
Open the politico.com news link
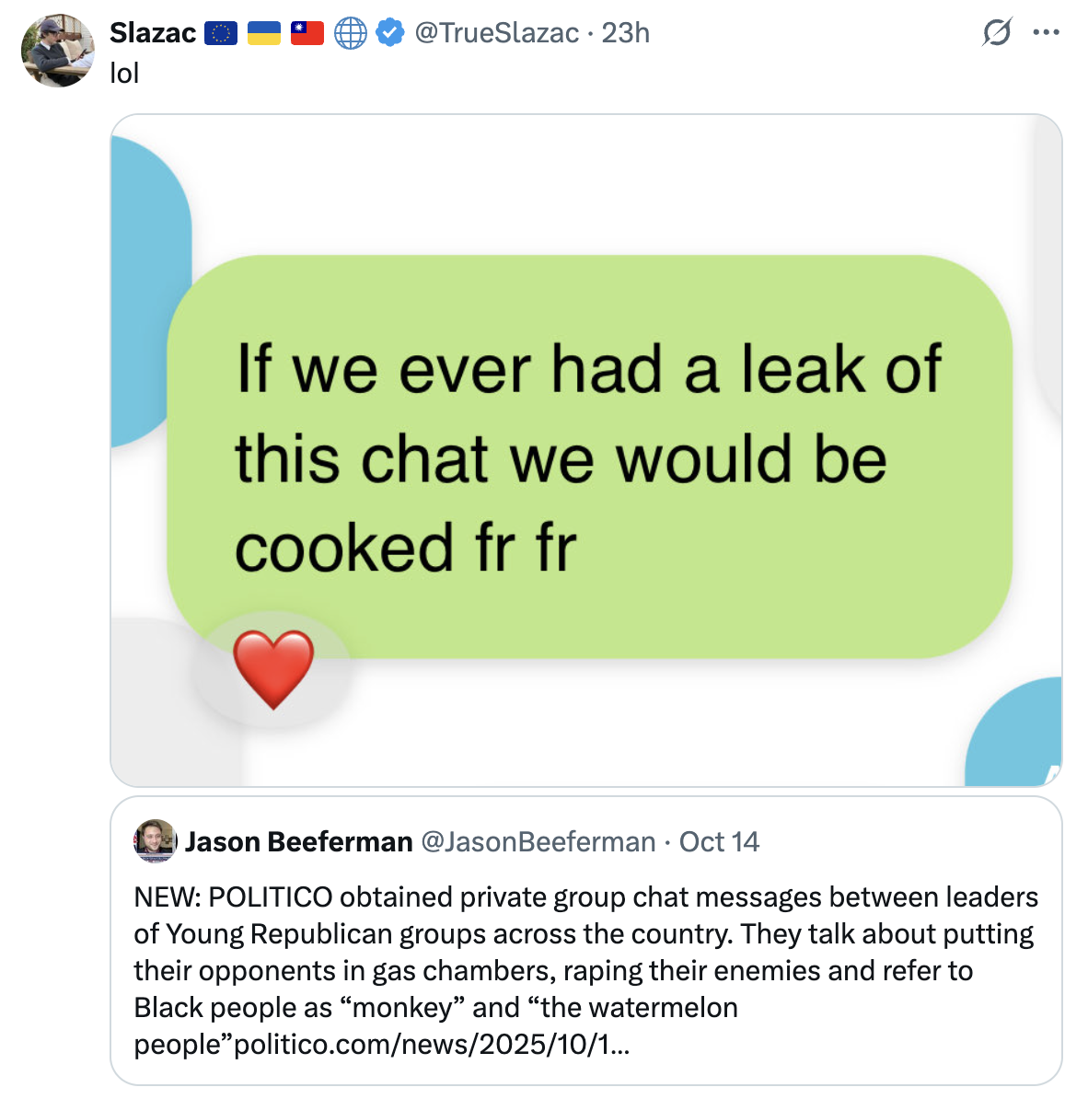433,1045
